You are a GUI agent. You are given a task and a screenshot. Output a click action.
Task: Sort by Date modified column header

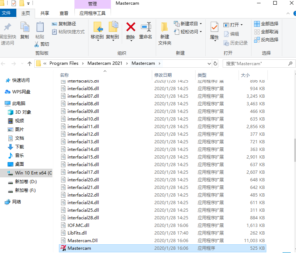pos(173,75)
